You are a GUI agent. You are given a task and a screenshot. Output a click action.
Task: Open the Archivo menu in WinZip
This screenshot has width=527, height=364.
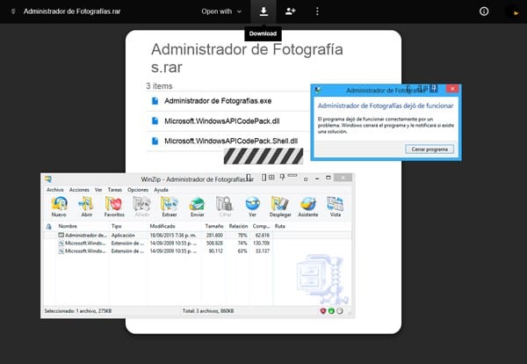tap(54, 190)
